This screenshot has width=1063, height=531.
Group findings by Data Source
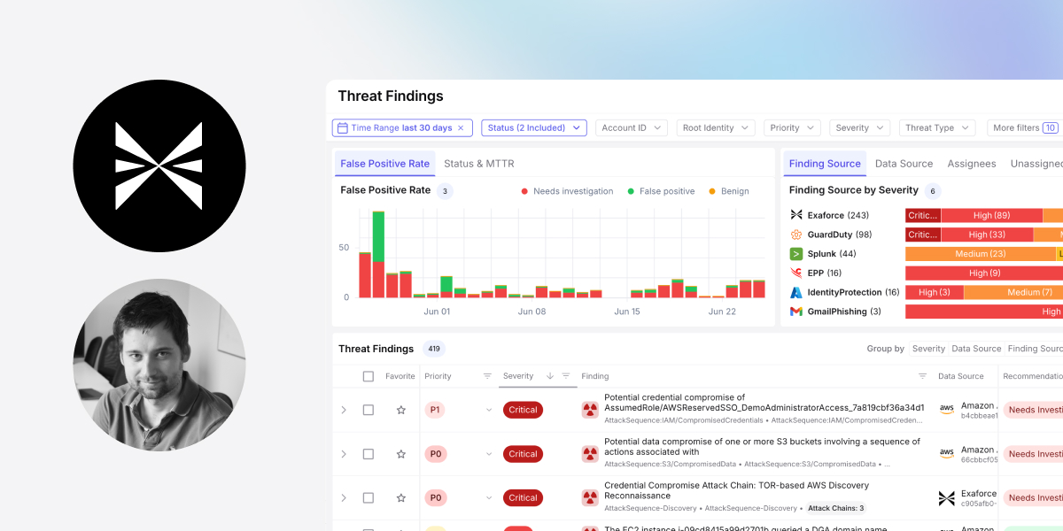976,349
